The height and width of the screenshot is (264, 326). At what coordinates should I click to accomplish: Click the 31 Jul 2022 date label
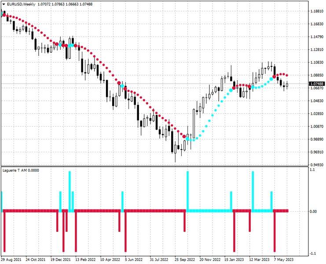click(159, 260)
